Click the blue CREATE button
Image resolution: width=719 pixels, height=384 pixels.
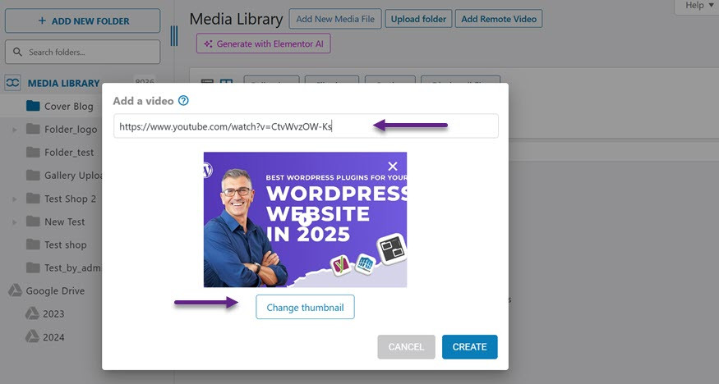469,347
